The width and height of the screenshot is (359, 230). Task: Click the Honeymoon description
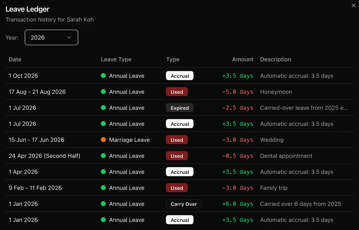276,92
